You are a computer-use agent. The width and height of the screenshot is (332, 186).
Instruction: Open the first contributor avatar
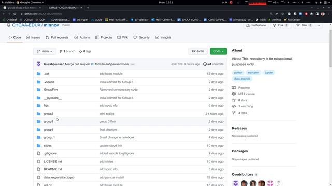pos(236,183)
